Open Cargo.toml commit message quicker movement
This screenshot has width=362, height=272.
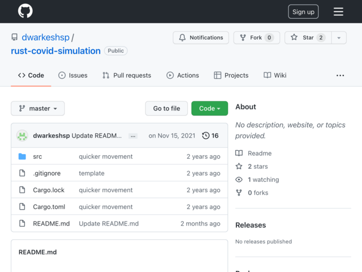106,207
